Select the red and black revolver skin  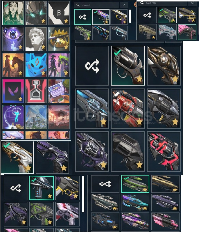point(164,151)
